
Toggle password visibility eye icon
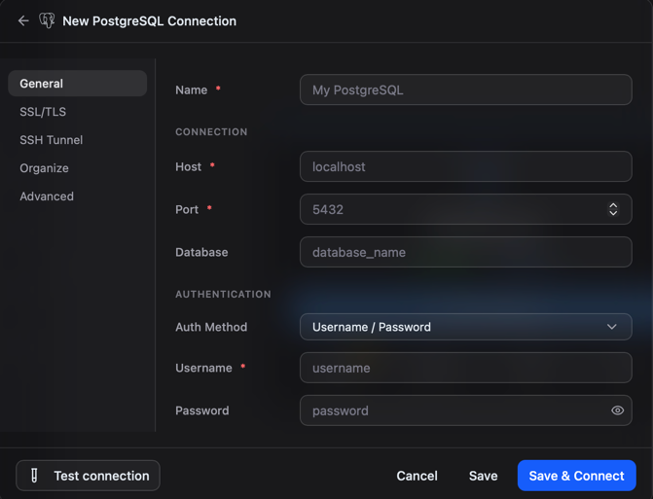coord(617,410)
